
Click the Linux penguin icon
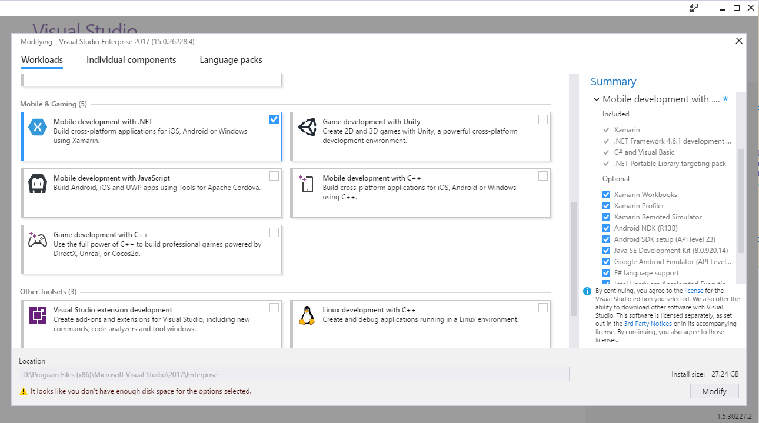pyautogui.click(x=307, y=315)
